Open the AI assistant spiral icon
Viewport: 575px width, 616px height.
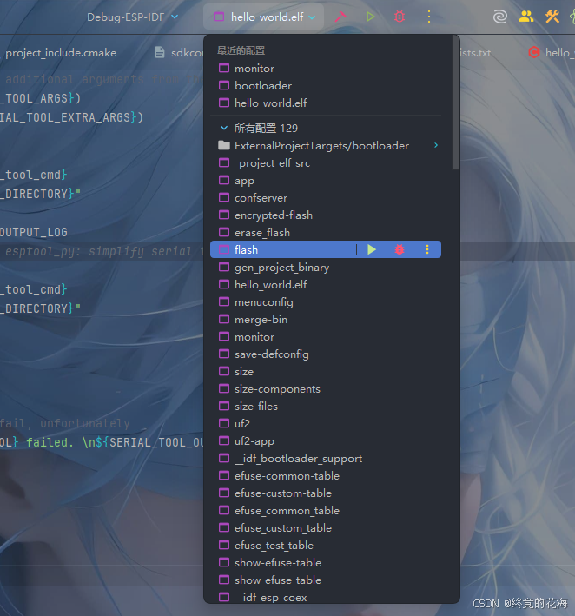pos(500,17)
